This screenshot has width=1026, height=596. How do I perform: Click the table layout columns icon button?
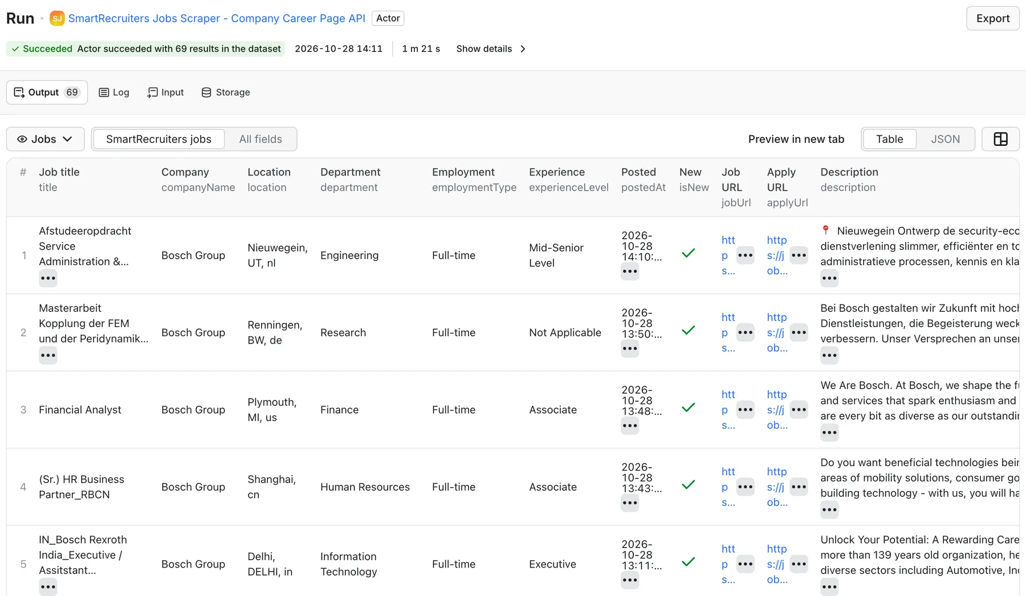click(x=1000, y=139)
